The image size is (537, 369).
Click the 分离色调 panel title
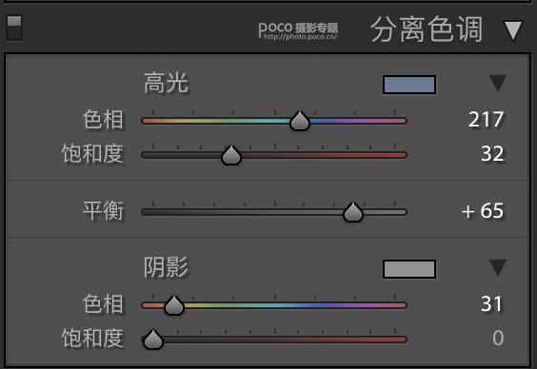pos(427,29)
